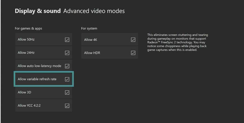Screen dimensions: 244x123
Task: Click the For games & apps label
Action: point(28,28)
